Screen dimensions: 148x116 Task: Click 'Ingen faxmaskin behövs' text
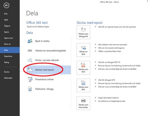[x=108, y=98]
